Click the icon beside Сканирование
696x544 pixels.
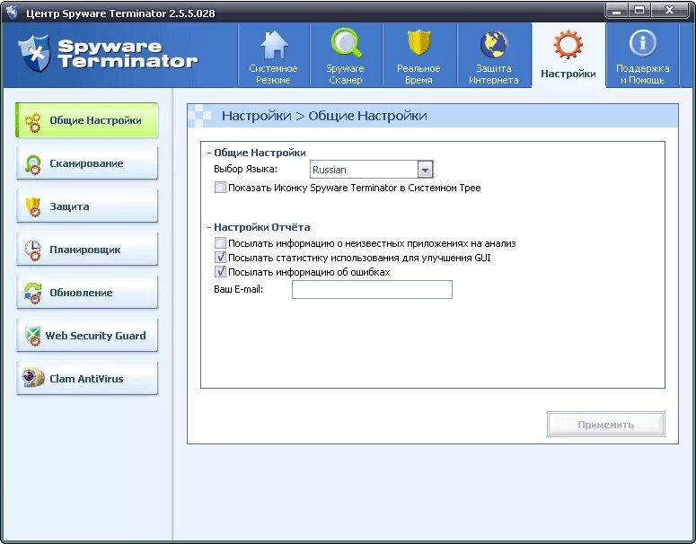pos(33,164)
